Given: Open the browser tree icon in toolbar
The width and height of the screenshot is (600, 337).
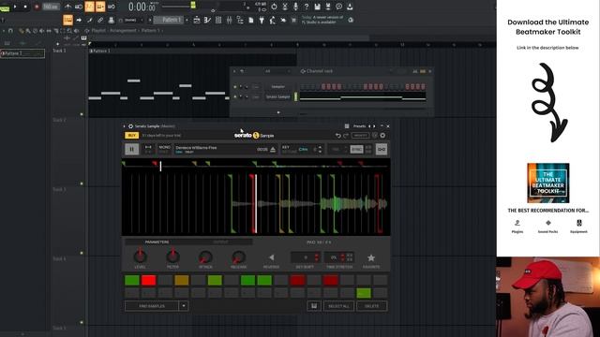Looking at the screenshot, I should click(x=240, y=20).
